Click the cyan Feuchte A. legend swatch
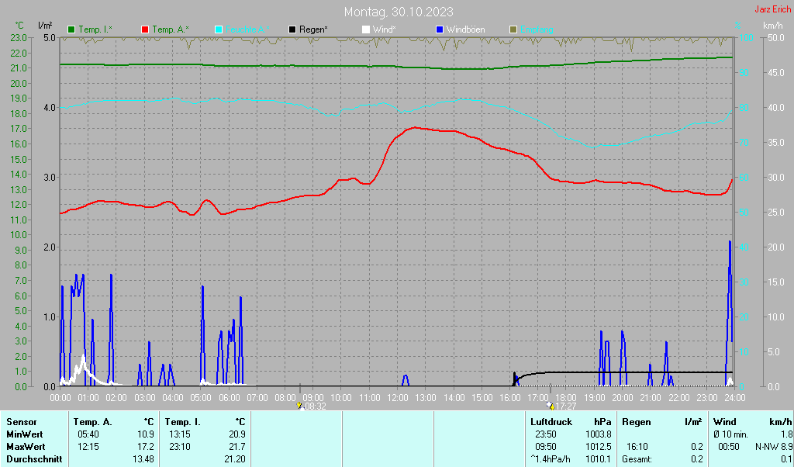This screenshot has width=794, height=467. point(219,30)
